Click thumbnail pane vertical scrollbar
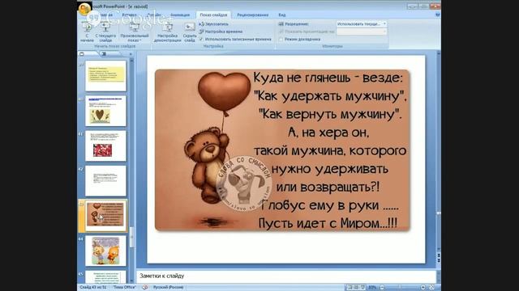 coord(131,170)
